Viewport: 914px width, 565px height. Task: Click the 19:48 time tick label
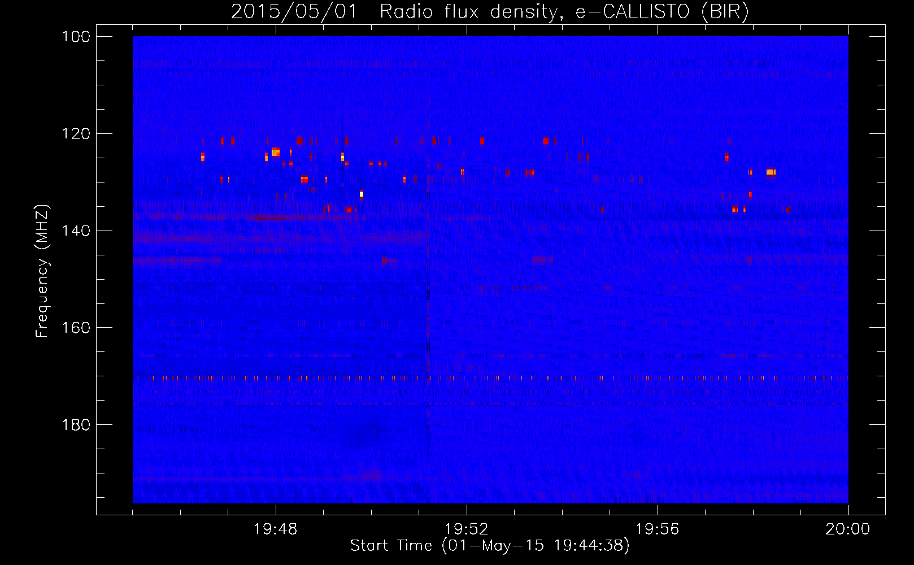[x=276, y=529]
